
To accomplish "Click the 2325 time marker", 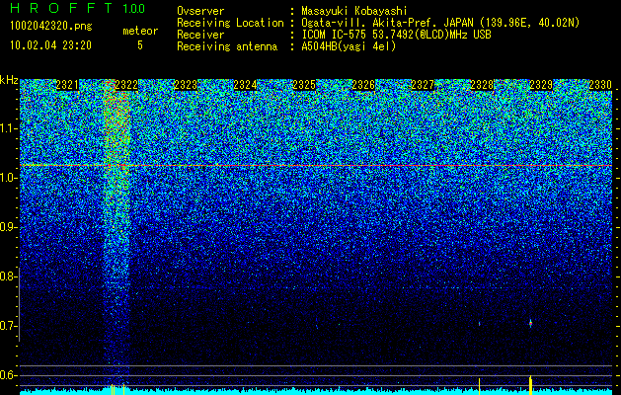I will [304, 85].
